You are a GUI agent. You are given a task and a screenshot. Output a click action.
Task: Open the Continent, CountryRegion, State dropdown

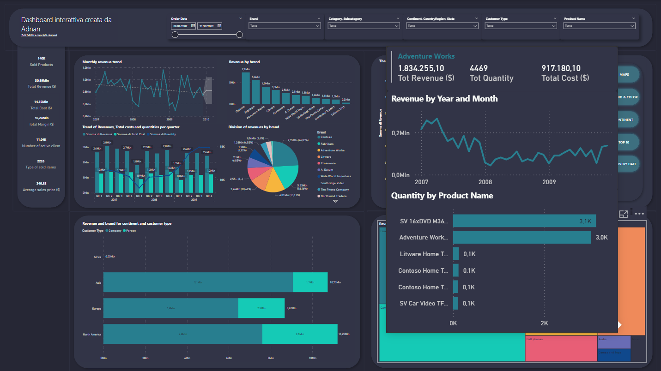(x=442, y=26)
